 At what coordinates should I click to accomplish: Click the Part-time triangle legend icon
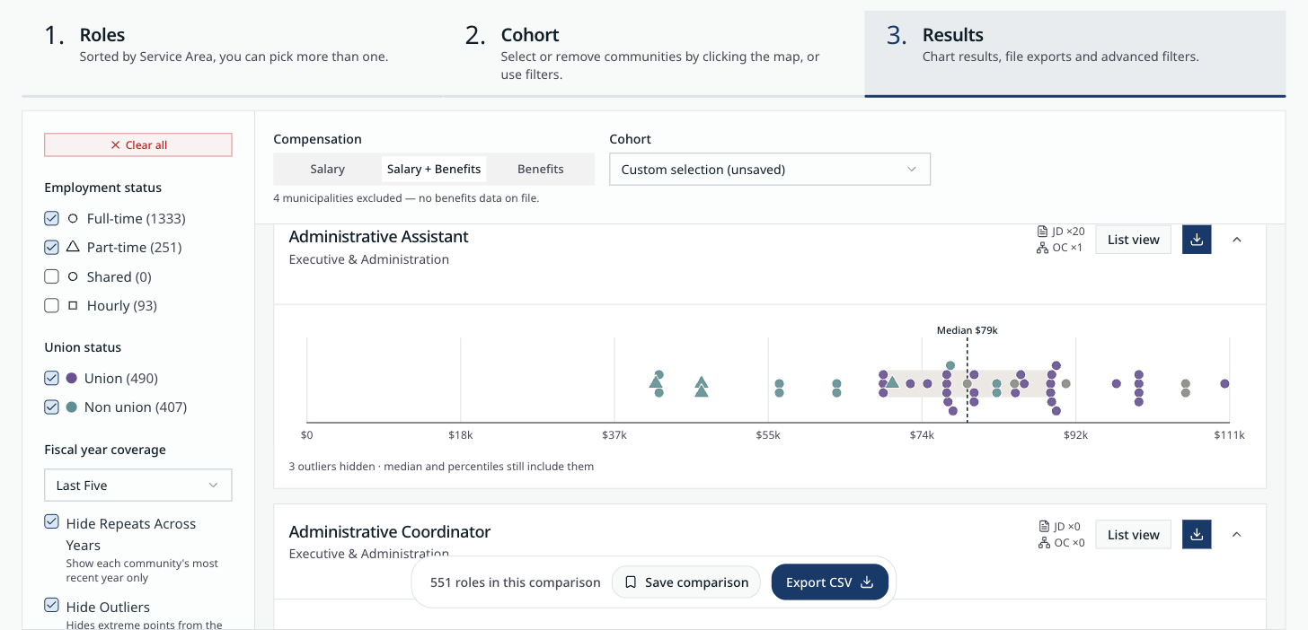(x=74, y=247)
